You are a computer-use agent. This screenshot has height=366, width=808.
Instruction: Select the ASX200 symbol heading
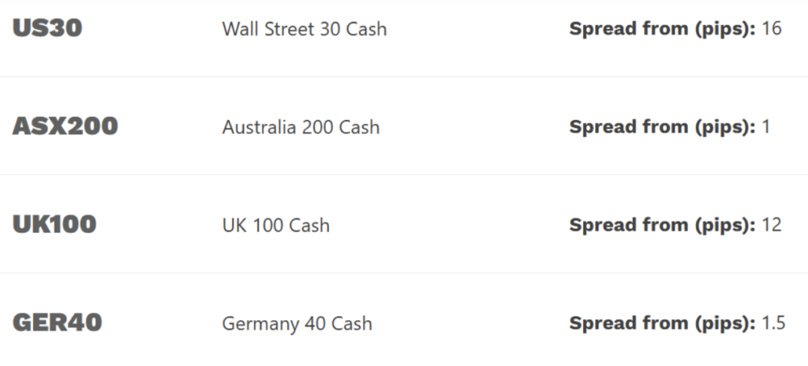click(x=65, y=127)
